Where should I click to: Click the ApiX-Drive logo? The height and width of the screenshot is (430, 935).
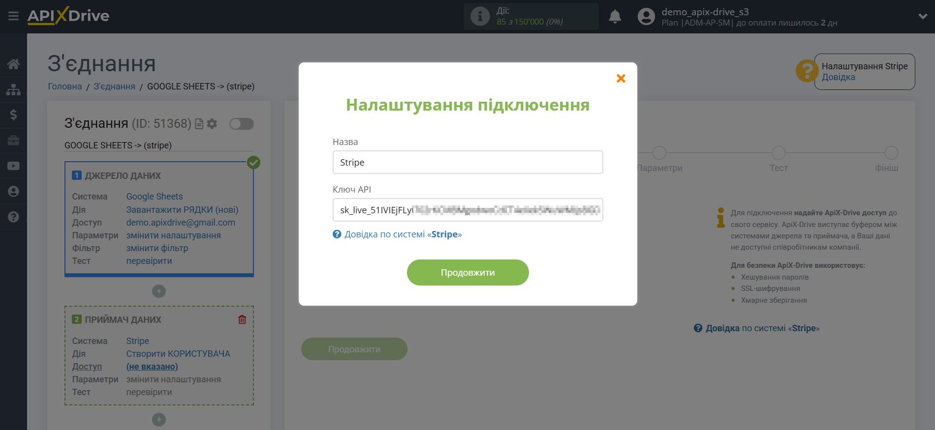68,16
